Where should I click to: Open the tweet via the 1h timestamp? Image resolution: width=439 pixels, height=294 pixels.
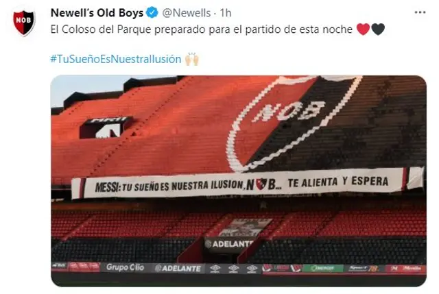[226, 13]
